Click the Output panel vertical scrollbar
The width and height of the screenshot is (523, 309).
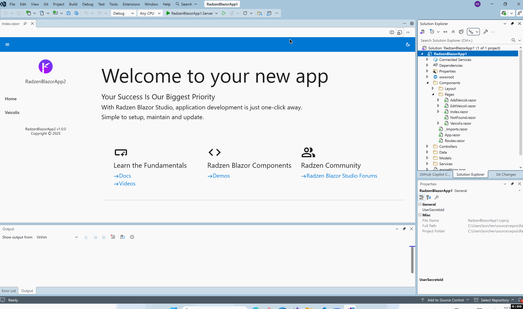pos(412,260)
